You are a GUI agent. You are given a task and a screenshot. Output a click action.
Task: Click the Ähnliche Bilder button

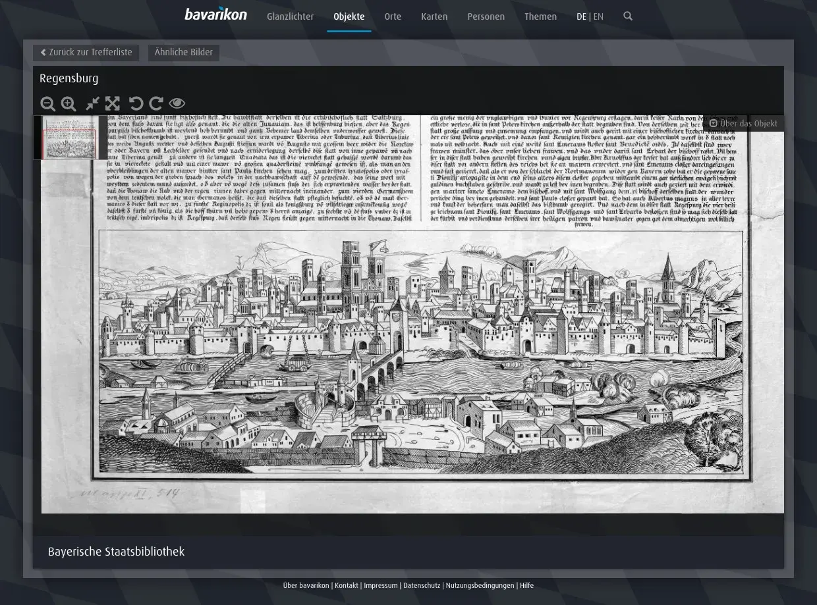[184, 53]
